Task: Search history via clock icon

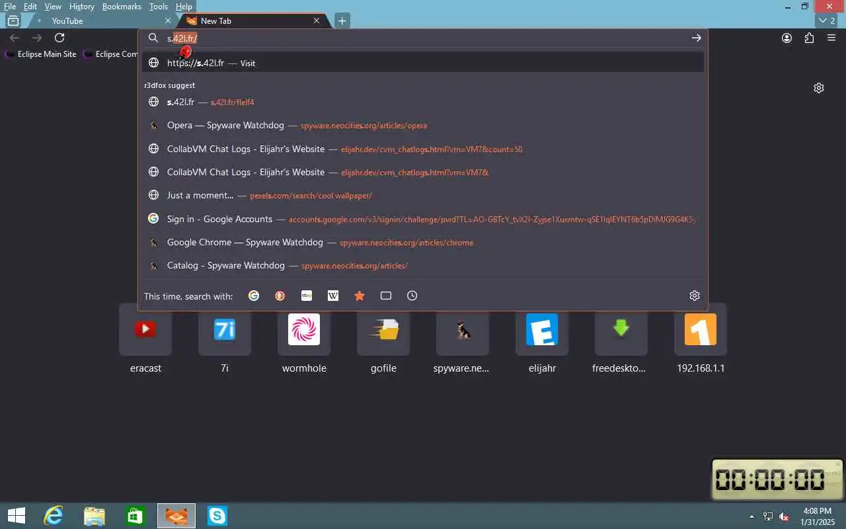Action: pos(412,296)
